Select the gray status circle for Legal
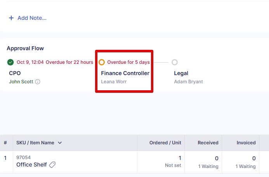The width and height of the screenshot is (269, 177). [x=175, y=62]
